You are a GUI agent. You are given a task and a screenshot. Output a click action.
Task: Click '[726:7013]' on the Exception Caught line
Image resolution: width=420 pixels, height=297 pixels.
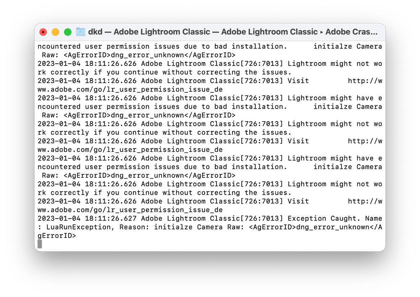[x=262, y=219]
